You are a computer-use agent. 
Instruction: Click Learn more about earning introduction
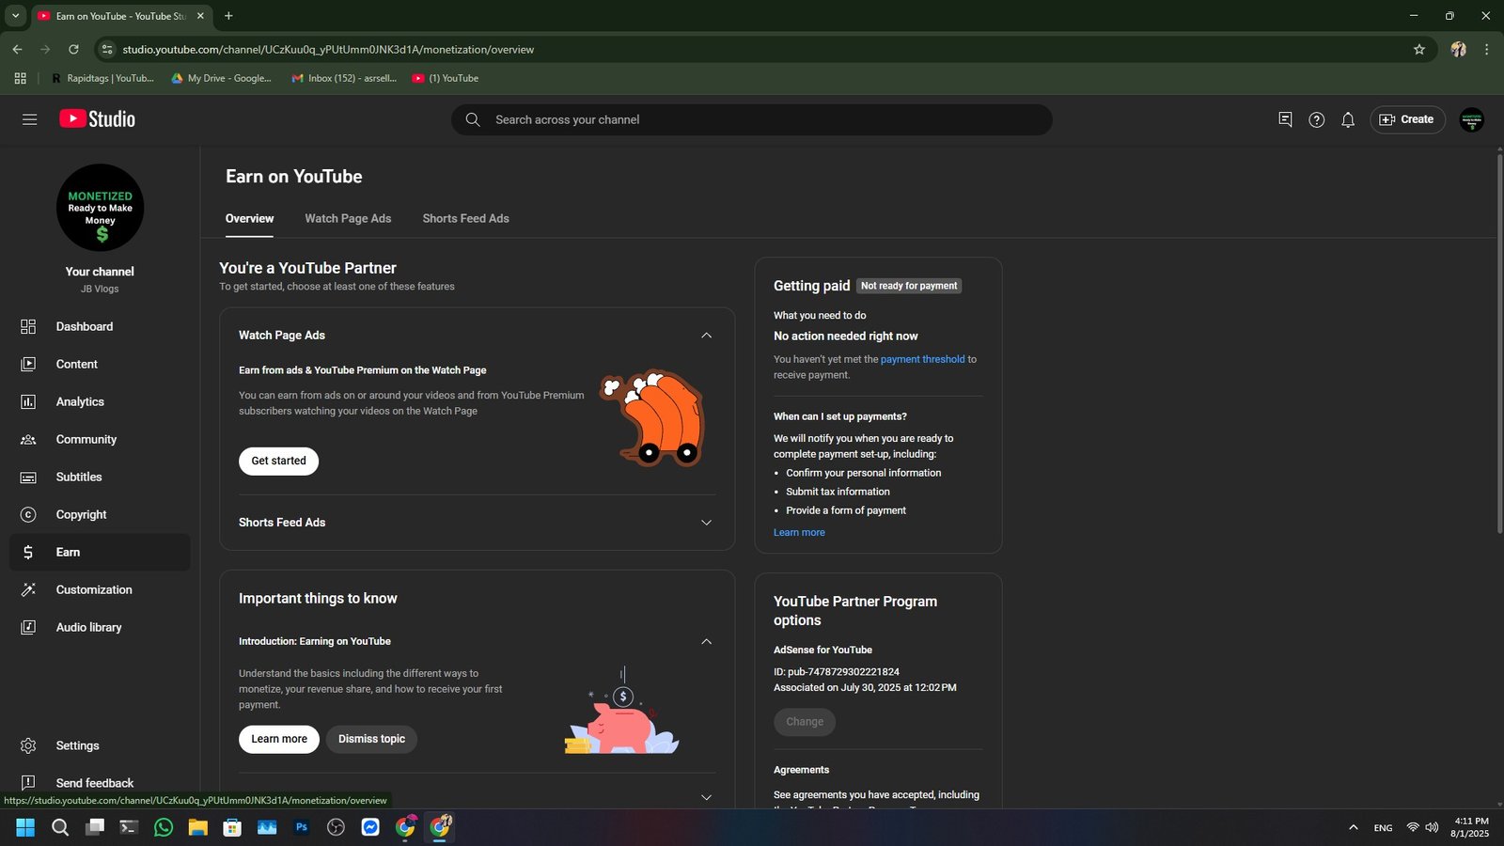(x=279, y=739)
